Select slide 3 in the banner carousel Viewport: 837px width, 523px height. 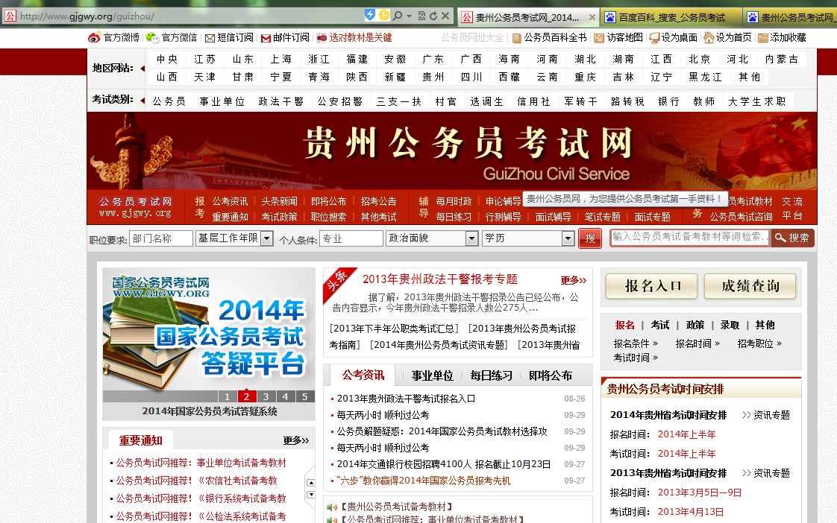tap(266, 396)
